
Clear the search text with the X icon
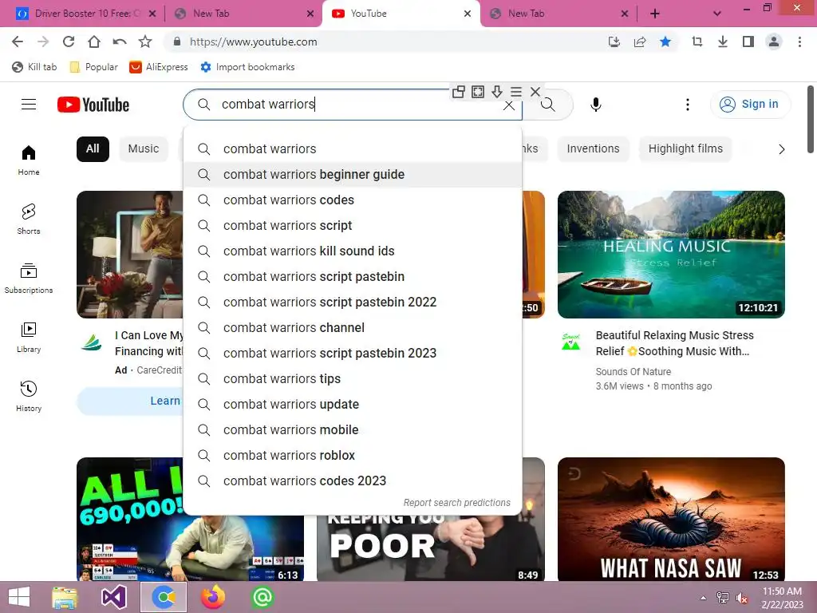tap(509, 105)
